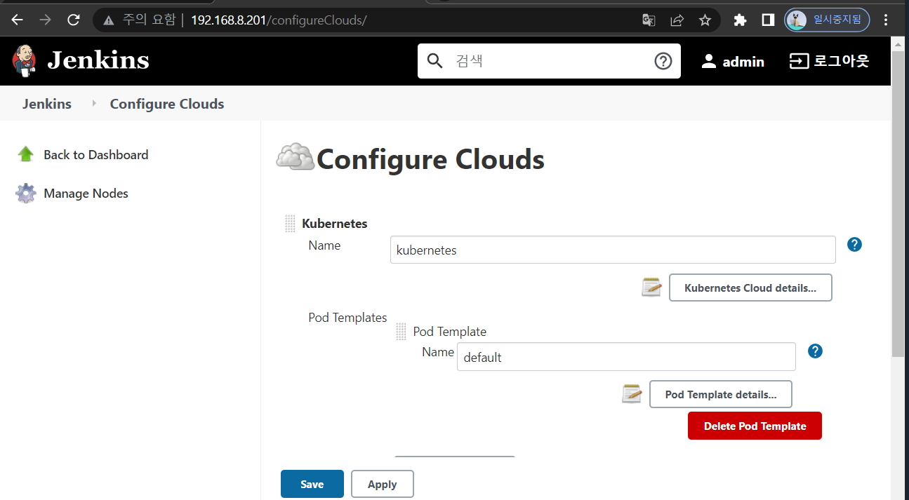This screenshot has width=909, height=500.
Task: Open the Chrome three-dot menu
Action: 886,20
